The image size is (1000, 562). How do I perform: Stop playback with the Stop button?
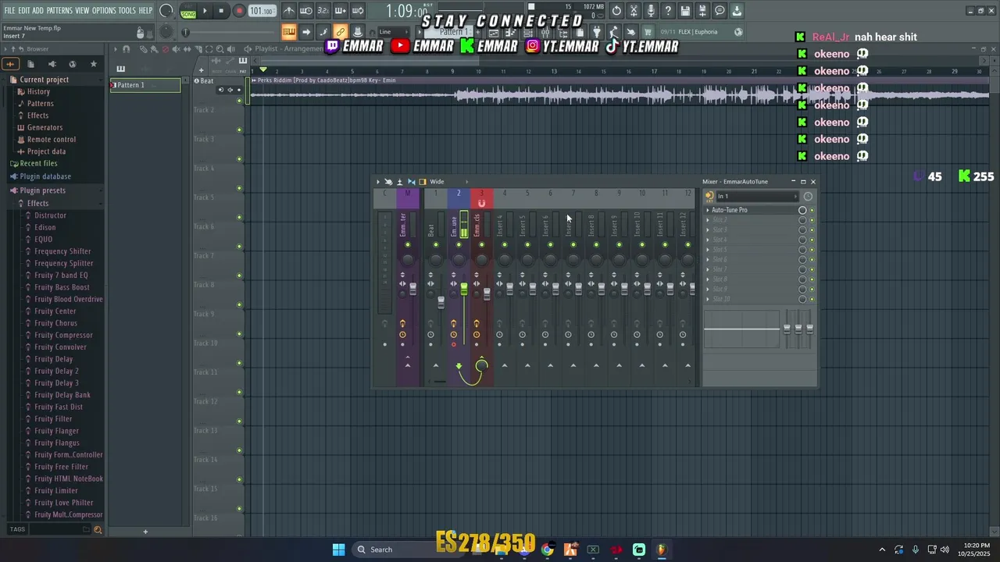point(222,11)
